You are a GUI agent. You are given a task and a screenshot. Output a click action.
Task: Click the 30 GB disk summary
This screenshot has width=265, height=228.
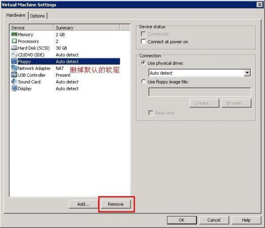pyautogui.click(x=61, y=48)
